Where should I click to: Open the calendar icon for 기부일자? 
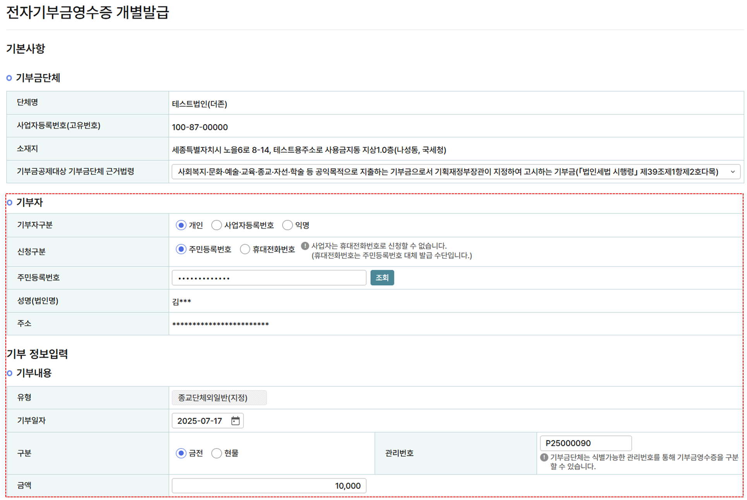(x=235, y=421)
